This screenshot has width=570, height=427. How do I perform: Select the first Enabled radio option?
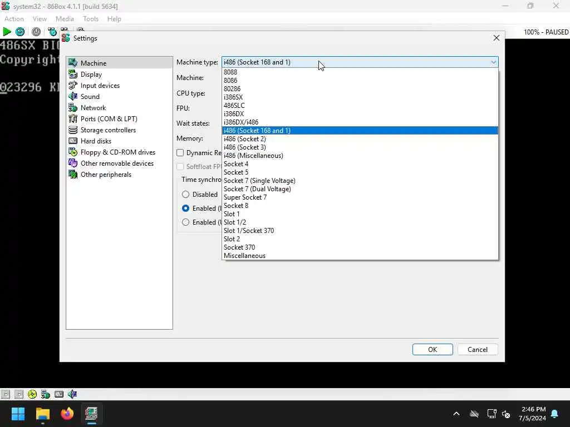click(x=185, y=208)
